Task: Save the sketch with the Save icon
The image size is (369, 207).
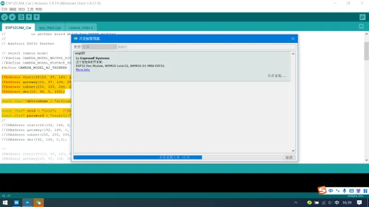Action: [36, 17]
